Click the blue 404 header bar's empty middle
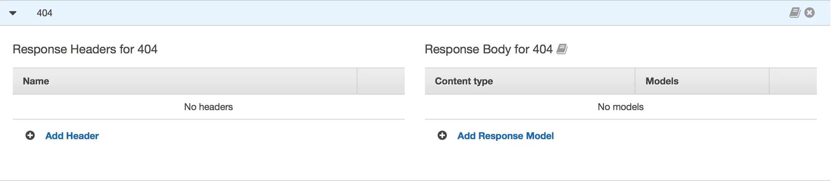Screen dimensions: 831x181 click(x=405, y=13)
